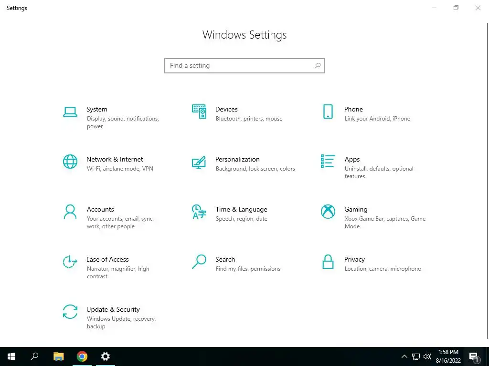Click into the Find a setting field

[244, 66]
